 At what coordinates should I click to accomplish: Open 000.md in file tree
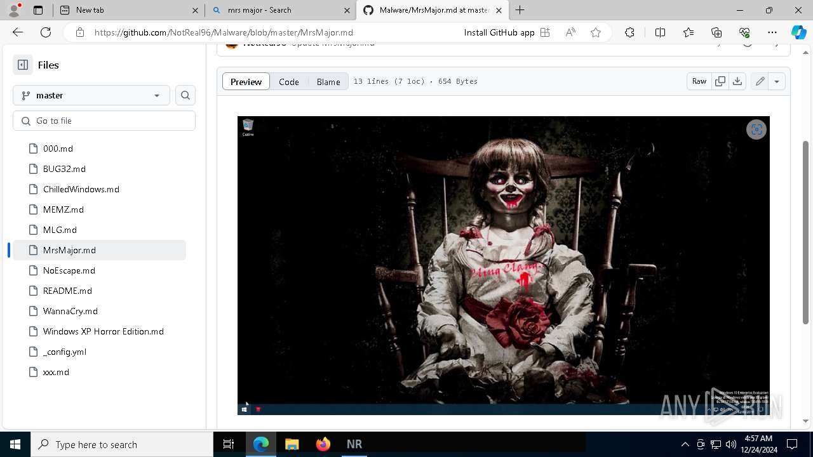tap(100, 149)
